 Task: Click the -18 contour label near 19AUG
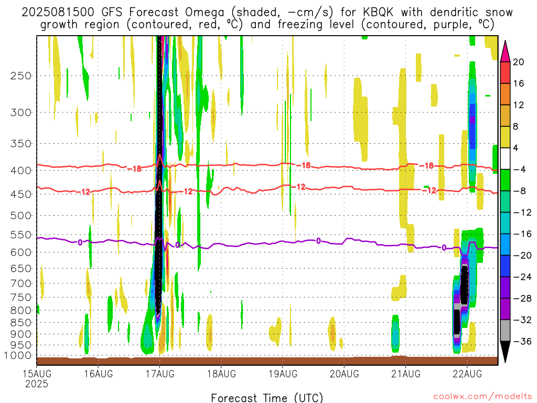[303, 166]
